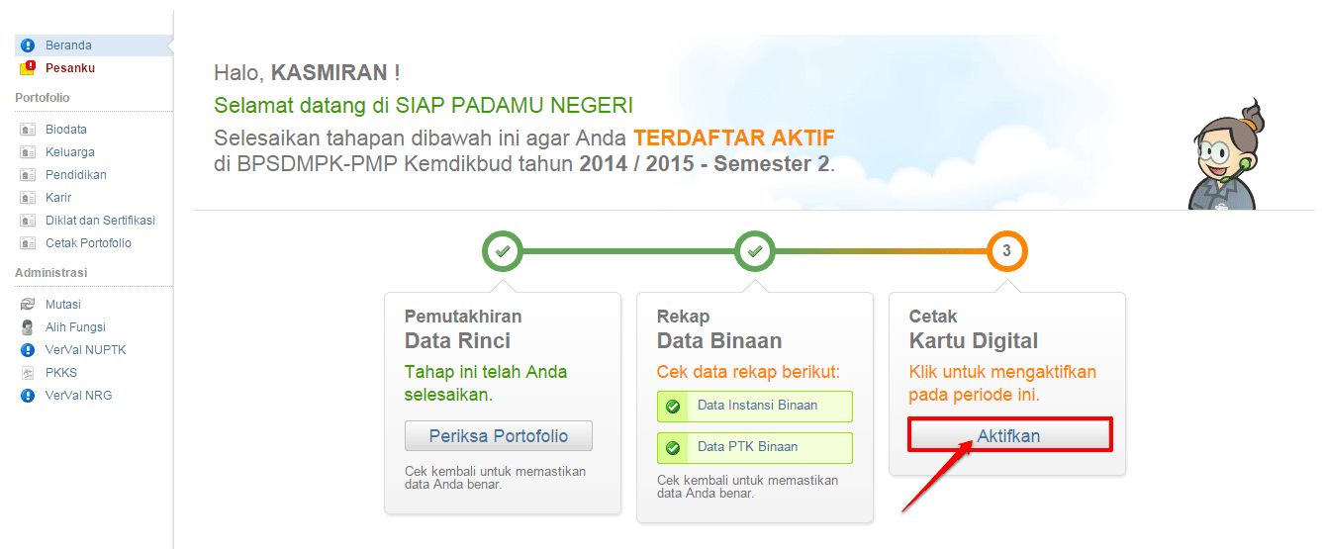Click the 'TERDAFTAR AKTIF' orange text
Viewport: 1323px width, 549px height.
tap(734, 137)
